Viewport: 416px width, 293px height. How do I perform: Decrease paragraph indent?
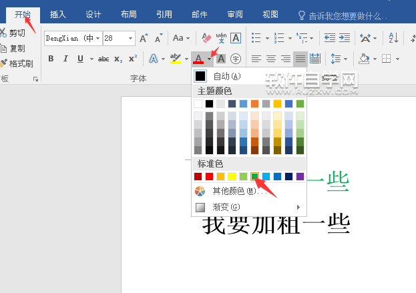pyautogui.click(x=330, y=38)
